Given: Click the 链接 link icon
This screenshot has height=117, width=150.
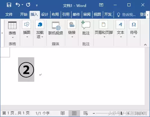Looking at the screenshot, I should click(72, 24).
